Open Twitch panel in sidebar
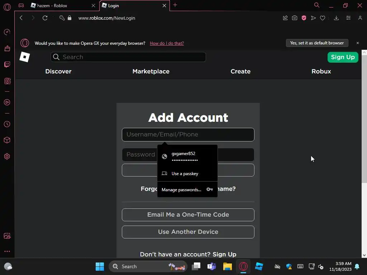 (x=7, y=64)
